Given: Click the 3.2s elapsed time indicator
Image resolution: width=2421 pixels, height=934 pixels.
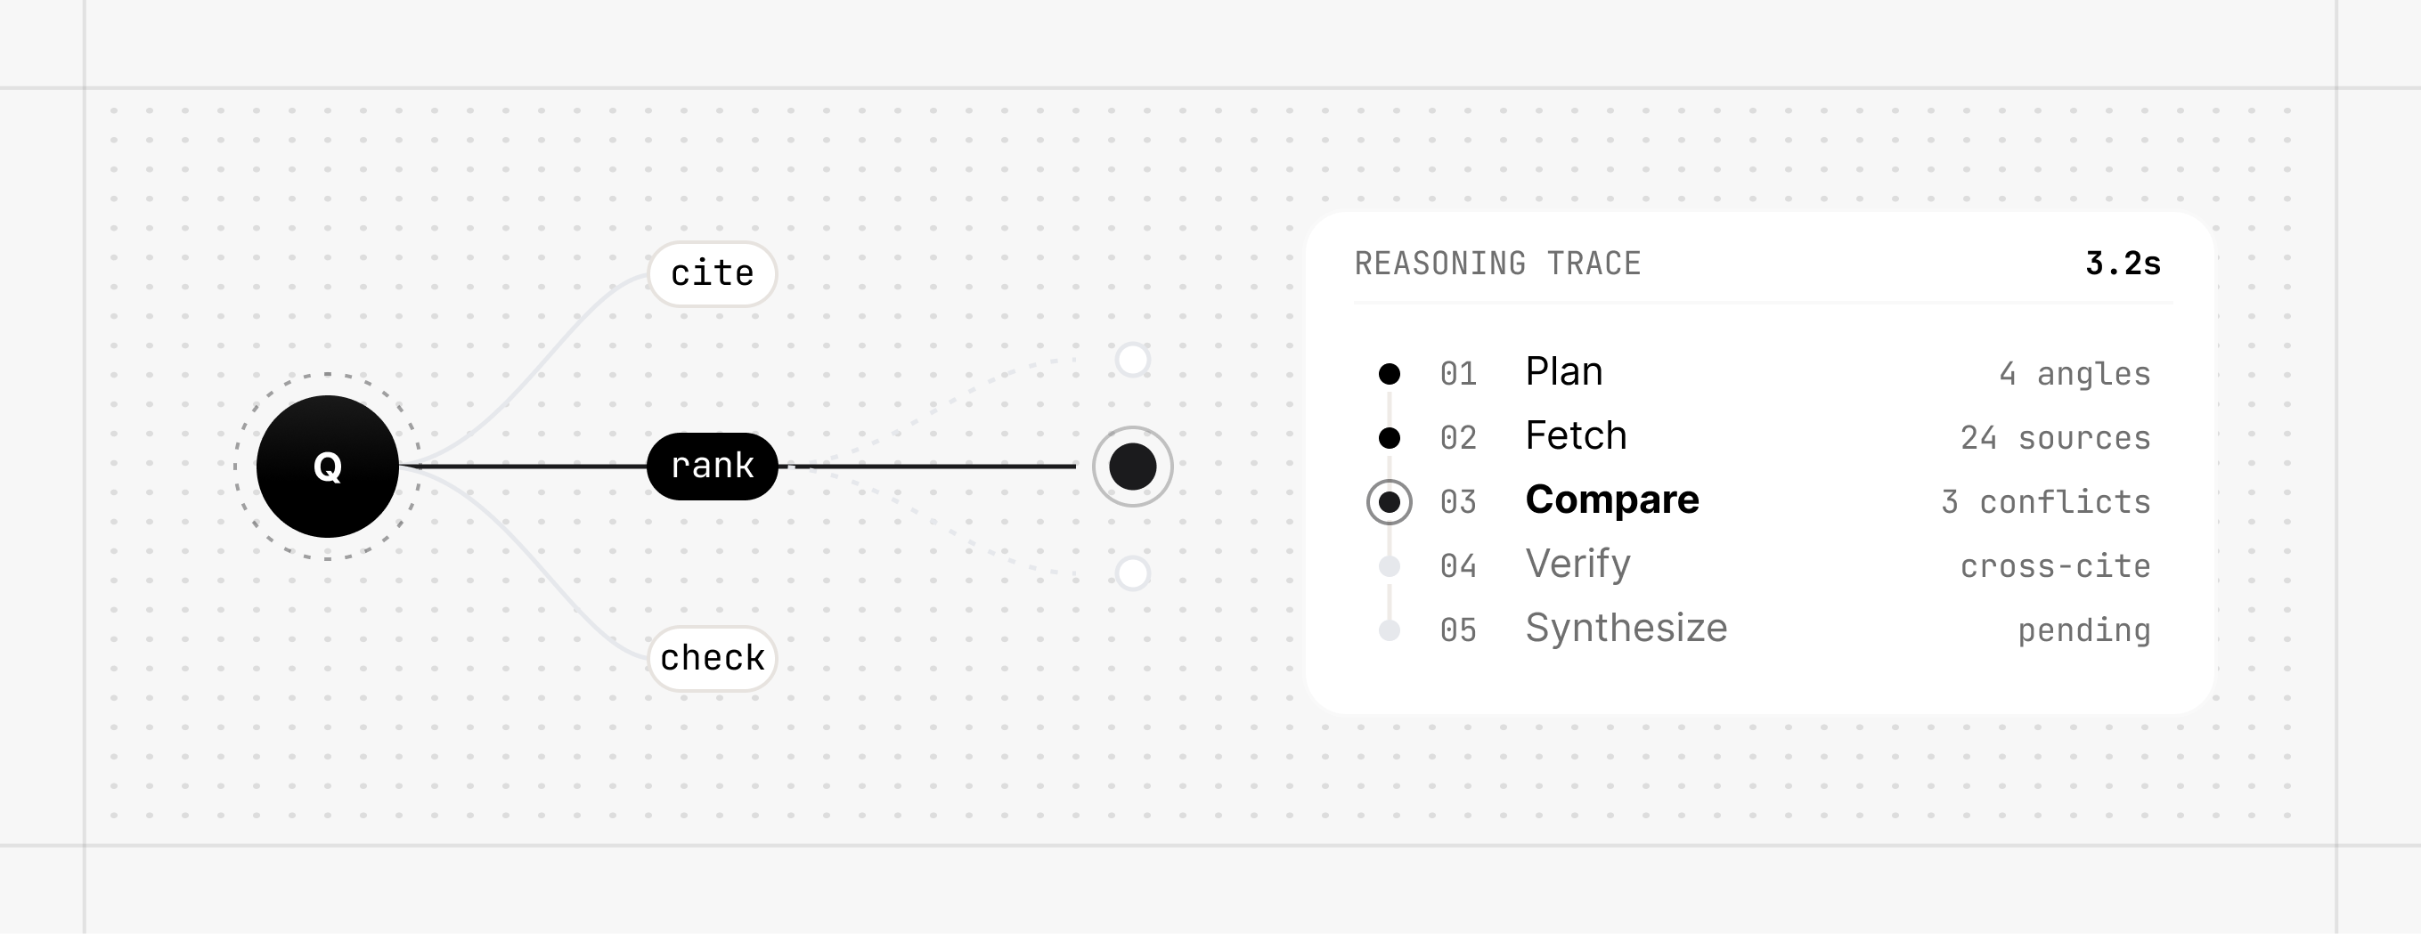Looking at the screenshot, I should pos(2123,264).
